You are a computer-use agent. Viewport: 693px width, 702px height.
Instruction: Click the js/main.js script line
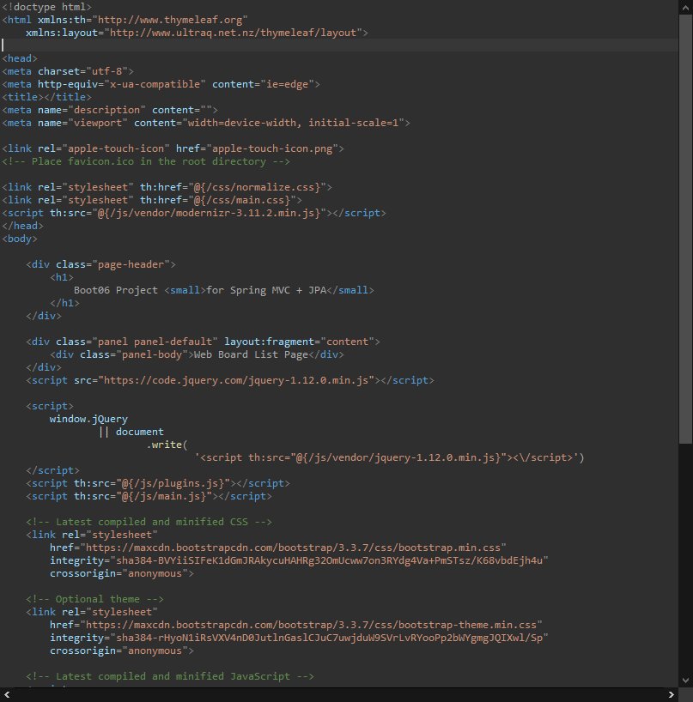tap(149, 496)
